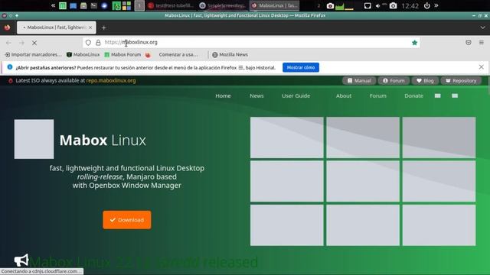
Task: Open the colored tiles panel icon
Action: (x=126, y=5)
